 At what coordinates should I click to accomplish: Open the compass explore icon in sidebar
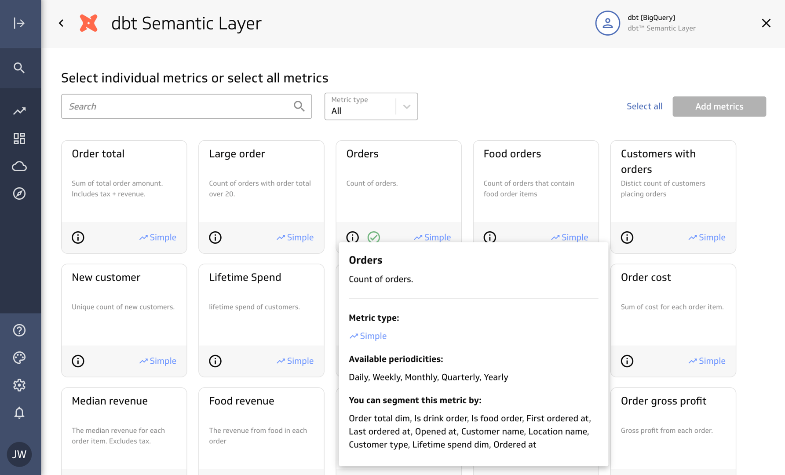(x=19, y=194)
